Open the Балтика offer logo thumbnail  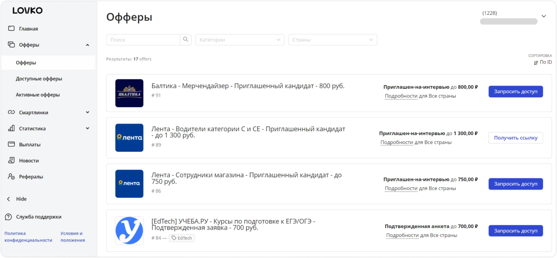(129, 93)
